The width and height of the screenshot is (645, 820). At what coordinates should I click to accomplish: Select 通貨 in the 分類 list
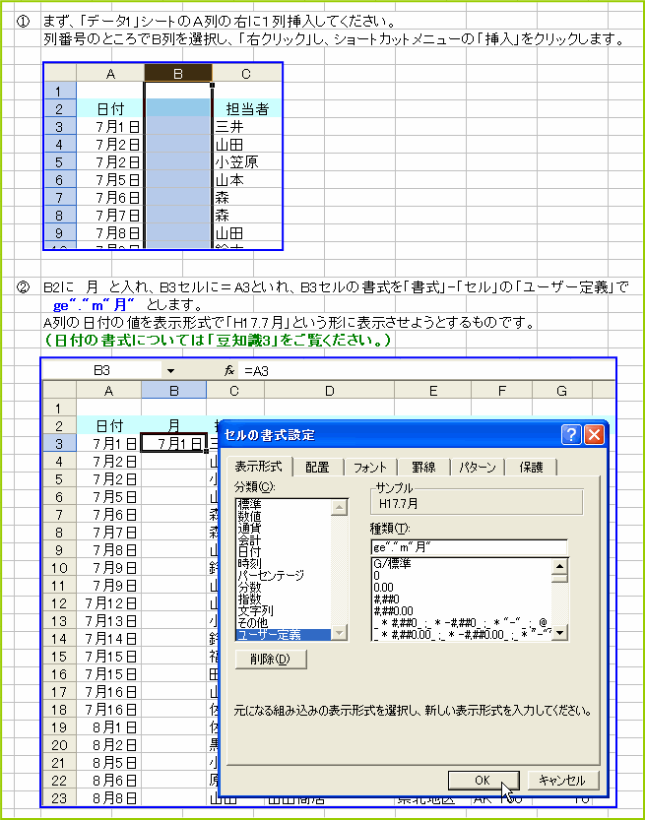click(x=284, y=529)
